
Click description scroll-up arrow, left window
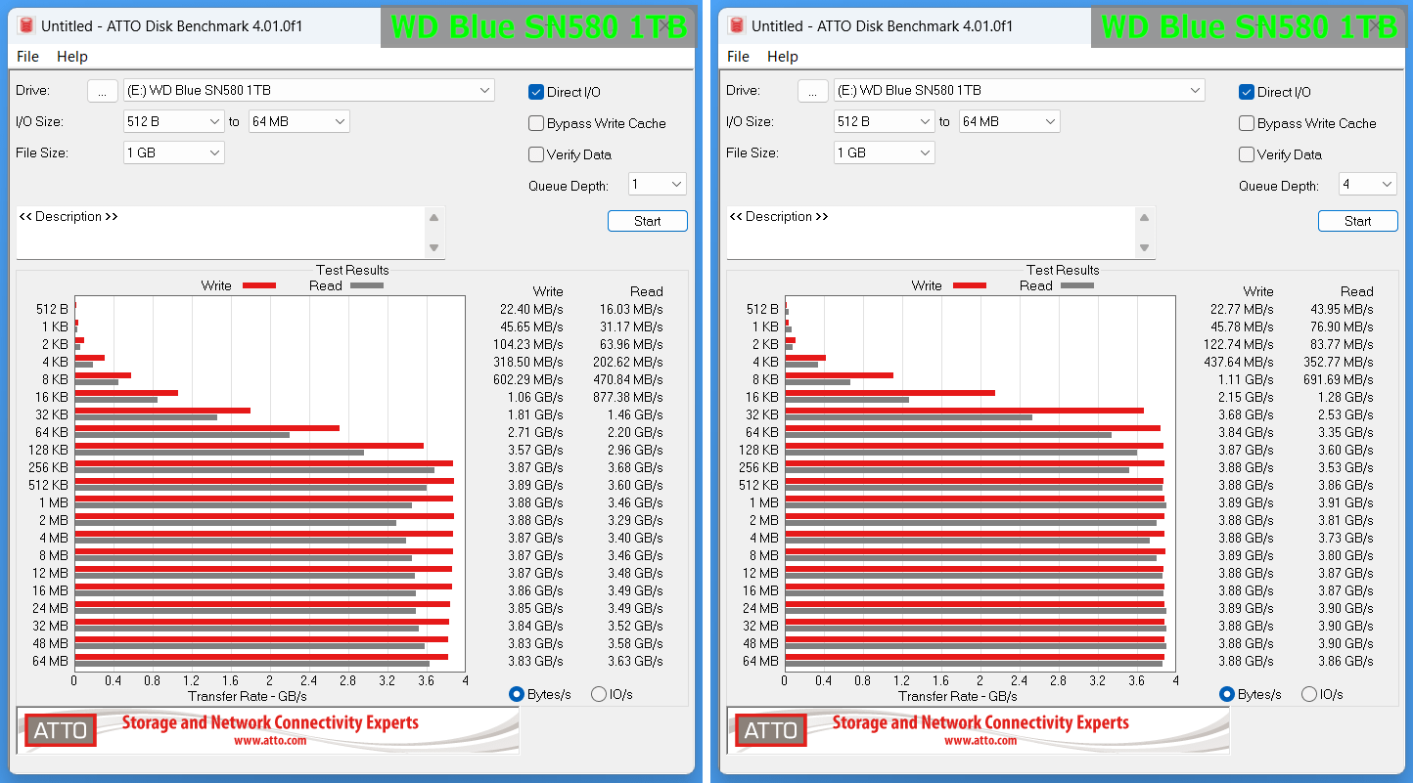tap(434, 218)
